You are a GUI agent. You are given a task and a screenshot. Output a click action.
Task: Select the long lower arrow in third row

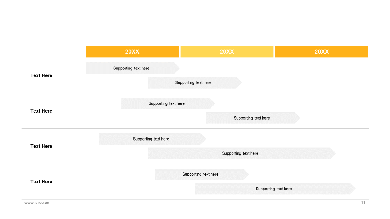(240, 153)
